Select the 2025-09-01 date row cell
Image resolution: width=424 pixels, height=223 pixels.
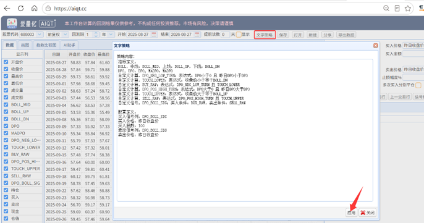coord(56,84)
